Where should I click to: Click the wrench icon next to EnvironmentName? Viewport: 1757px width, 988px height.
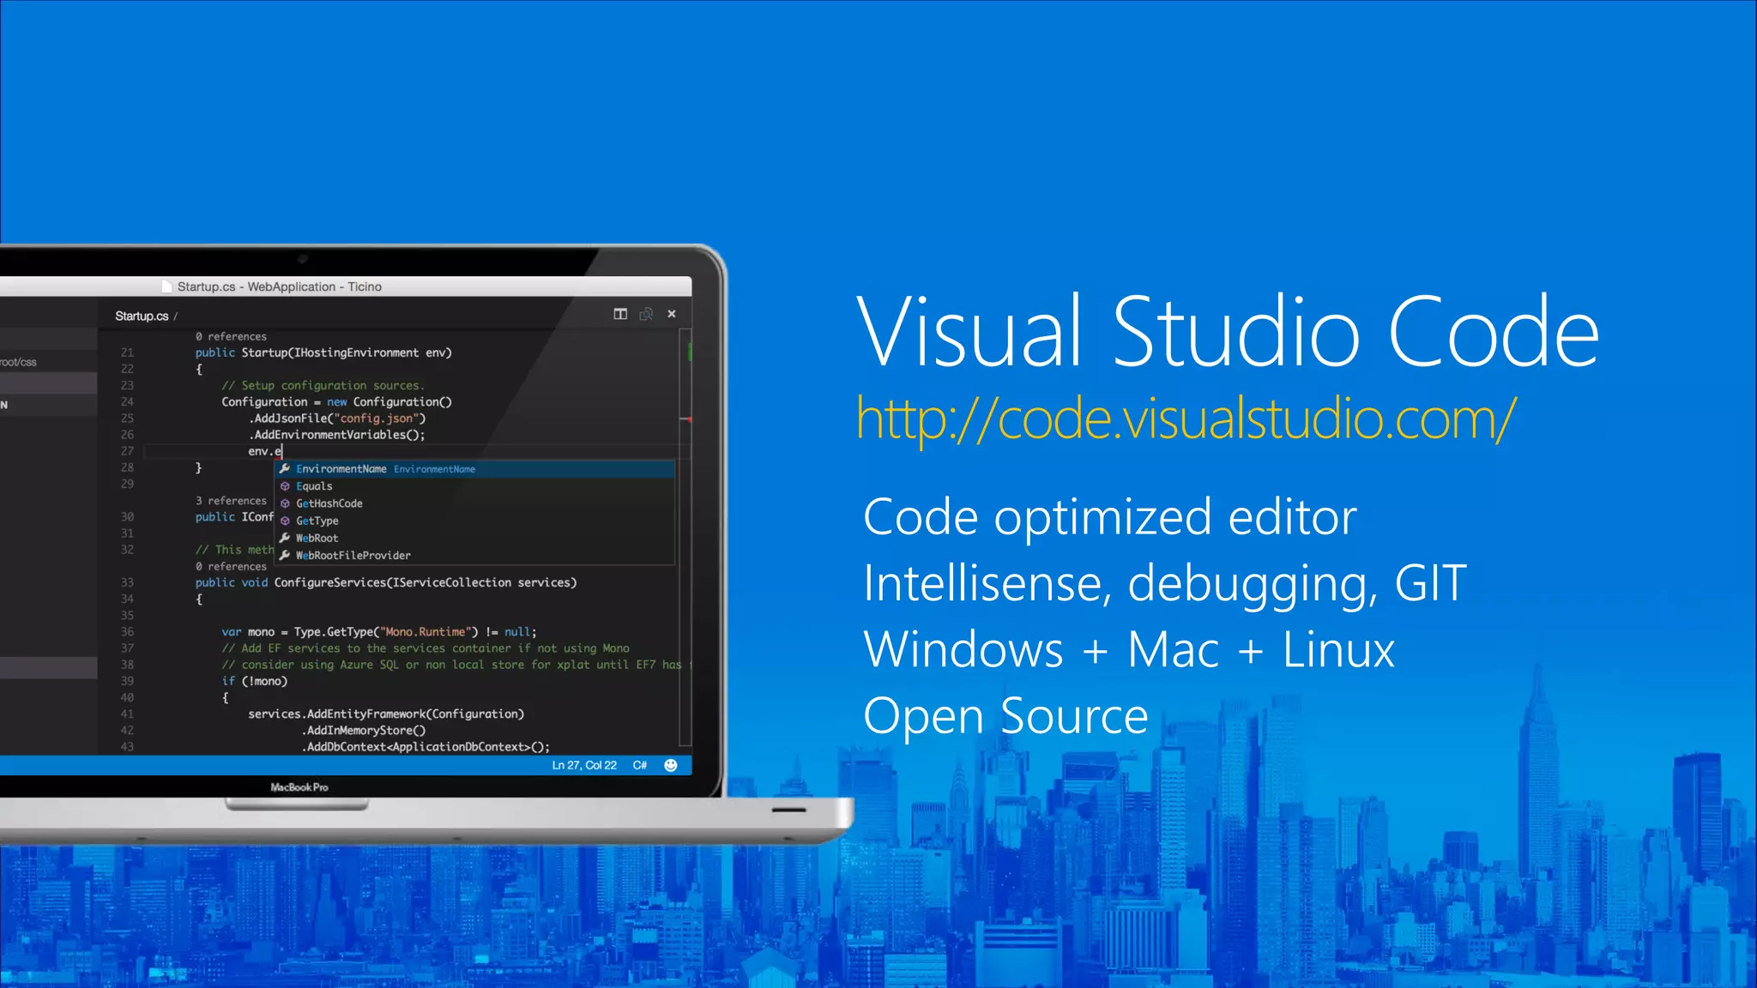click(285, 469)
